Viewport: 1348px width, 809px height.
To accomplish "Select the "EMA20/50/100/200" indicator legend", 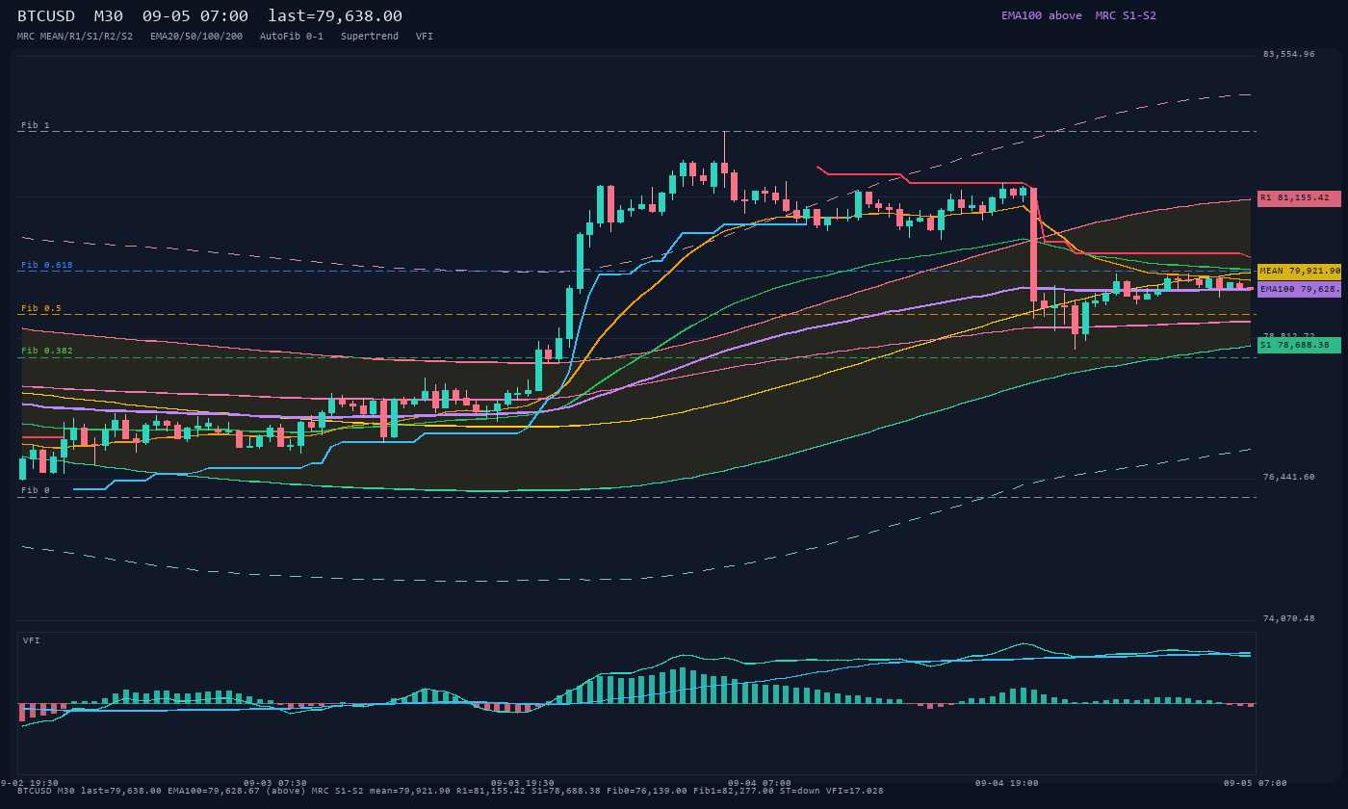I will 196,36.
